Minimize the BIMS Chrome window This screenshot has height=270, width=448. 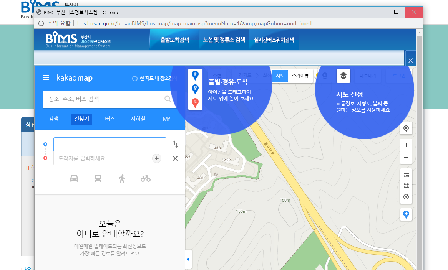point(378,12)
